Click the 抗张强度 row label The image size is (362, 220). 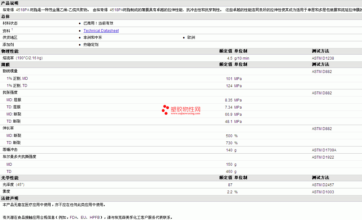point(10,92)
